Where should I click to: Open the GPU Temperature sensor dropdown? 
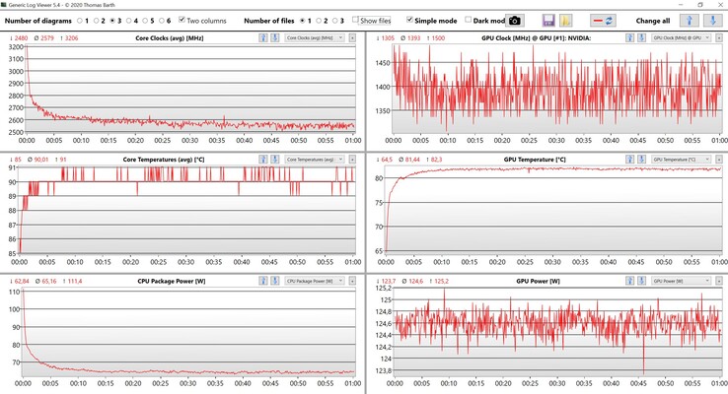click(681, 160)
